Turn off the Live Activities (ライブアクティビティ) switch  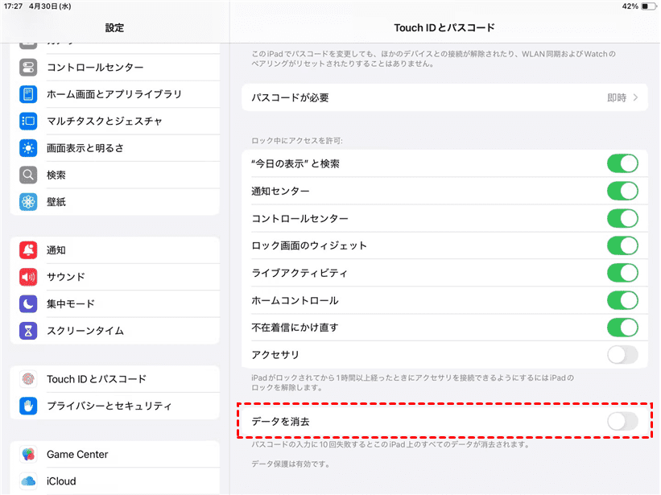(622, 273)
